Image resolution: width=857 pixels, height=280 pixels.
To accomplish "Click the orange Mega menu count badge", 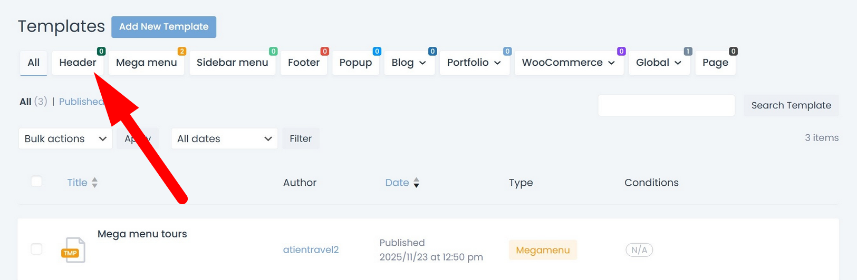I will tap(181, 52).
